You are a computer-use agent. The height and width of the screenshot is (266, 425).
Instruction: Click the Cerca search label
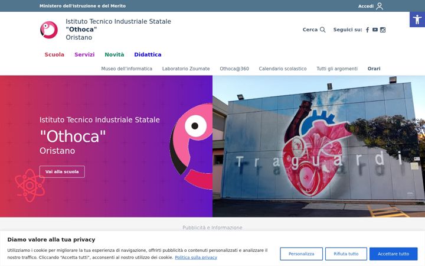point(310,30)
